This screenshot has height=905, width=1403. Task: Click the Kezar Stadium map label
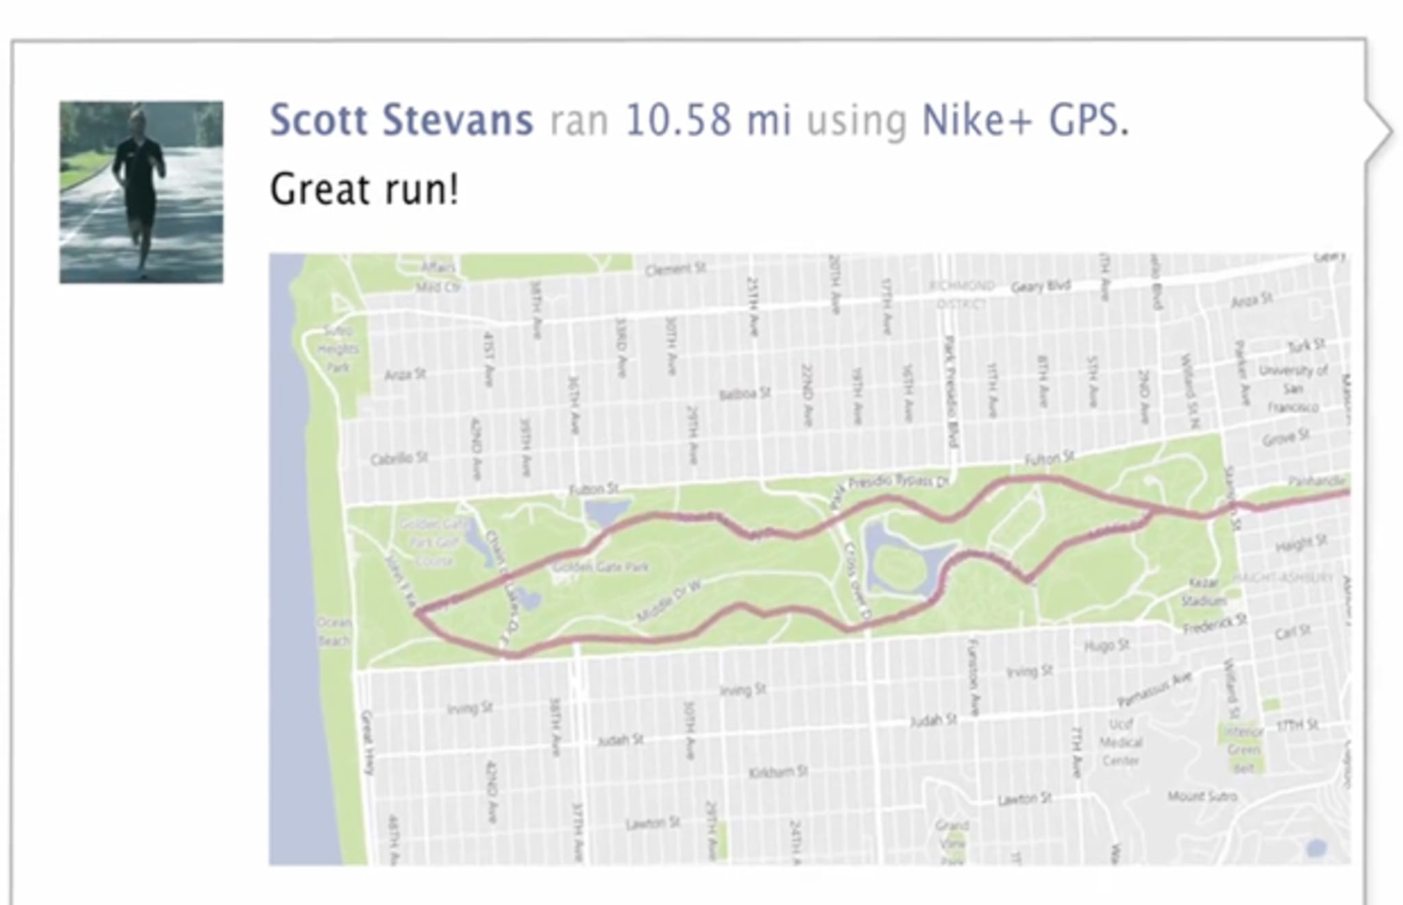coord(1204,591)
